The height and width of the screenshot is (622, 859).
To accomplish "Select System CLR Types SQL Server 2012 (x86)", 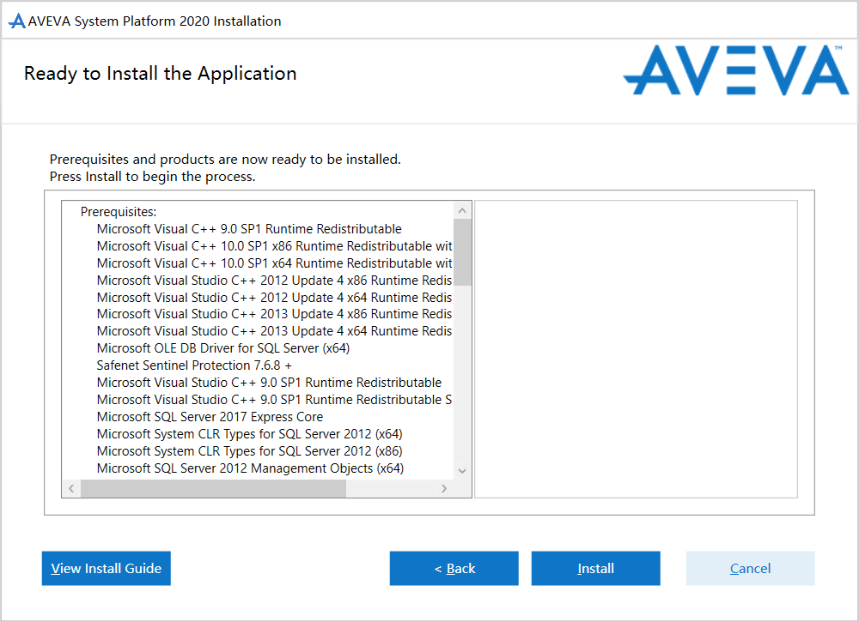I will click(x=249, y=451).
